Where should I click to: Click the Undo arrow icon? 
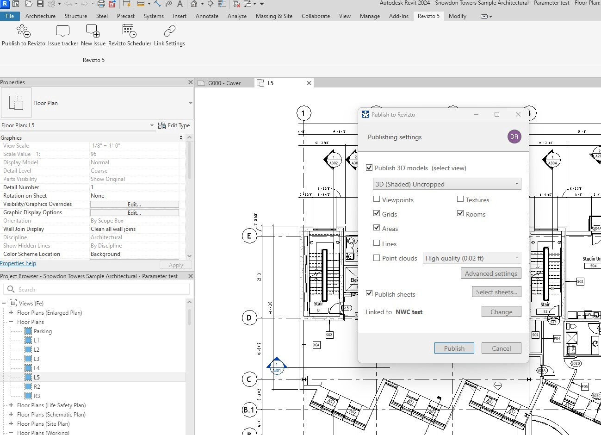(x=68, y=4)
